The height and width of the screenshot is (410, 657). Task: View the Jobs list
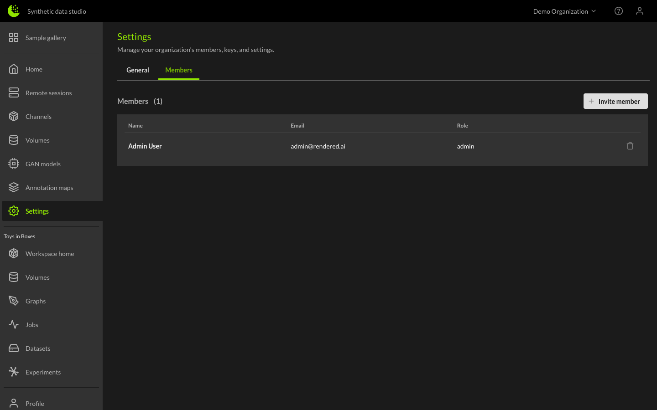[x=32, y=325]
